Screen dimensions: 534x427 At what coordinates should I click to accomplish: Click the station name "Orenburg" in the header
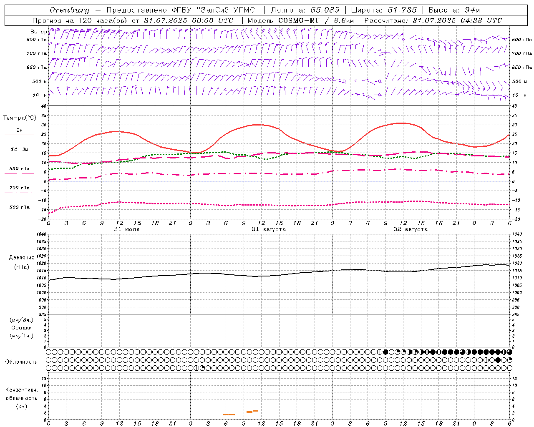coord(69,10)
